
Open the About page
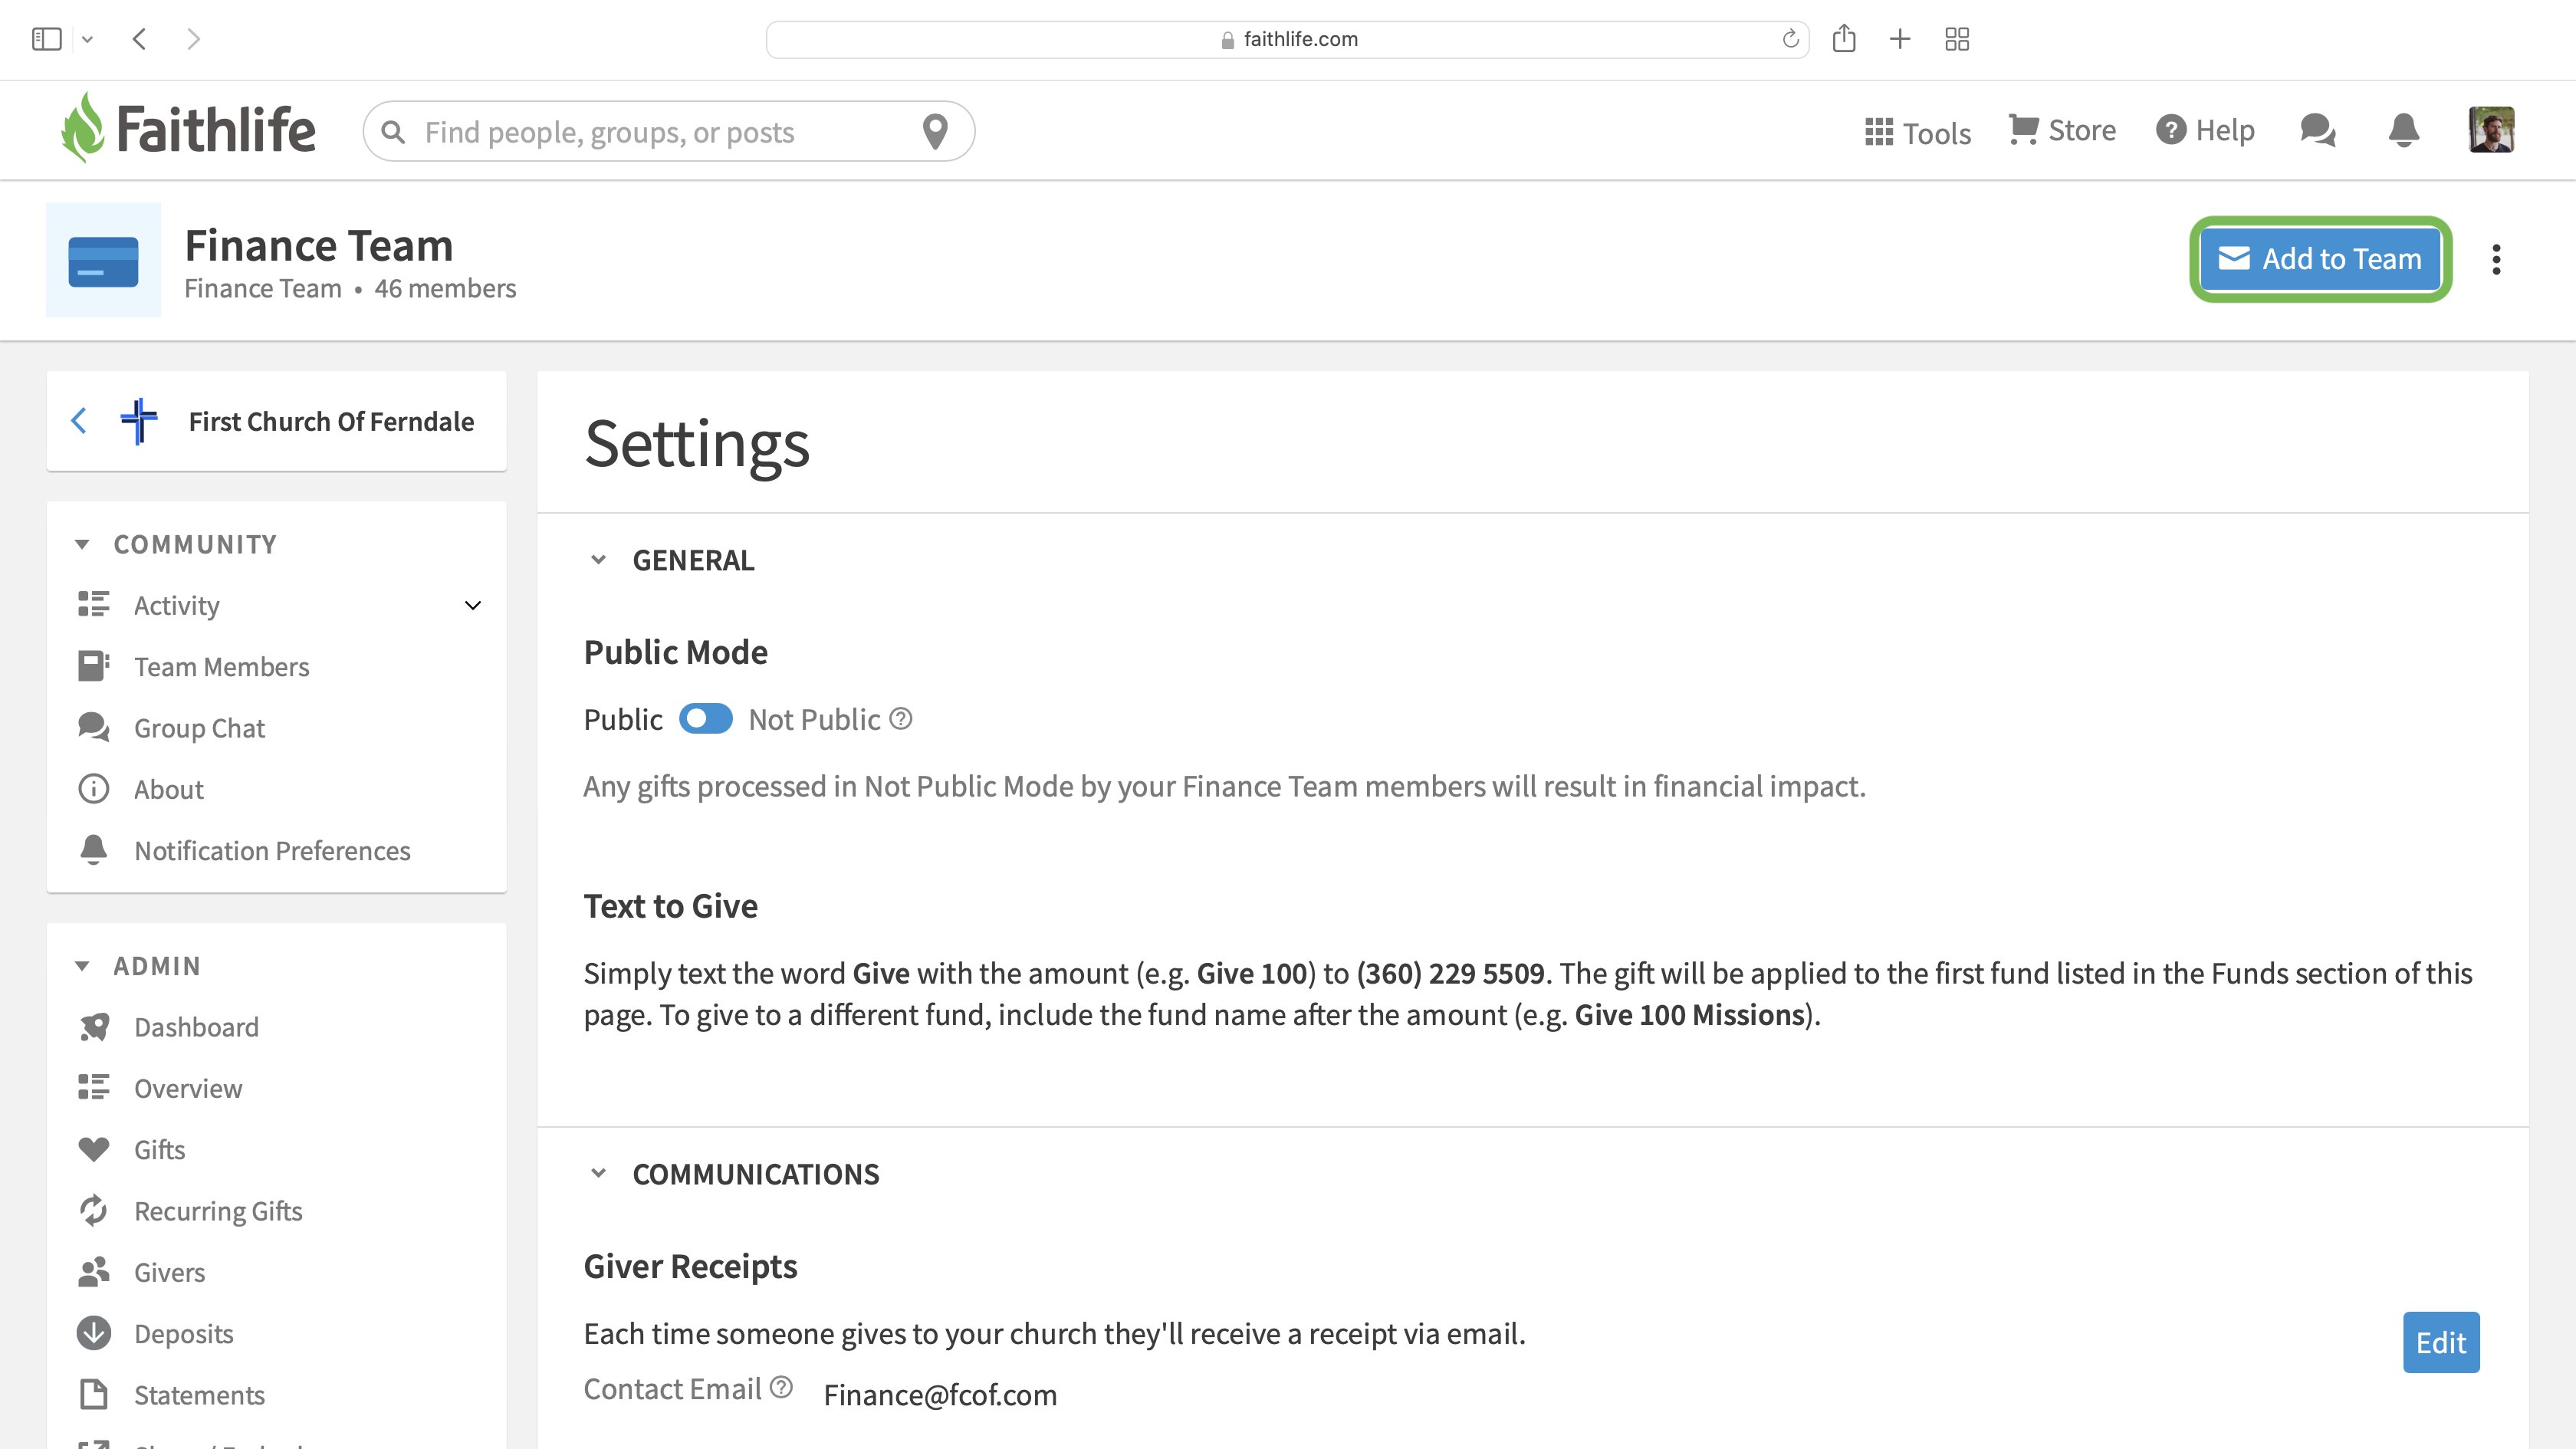(x=168, y=789)
